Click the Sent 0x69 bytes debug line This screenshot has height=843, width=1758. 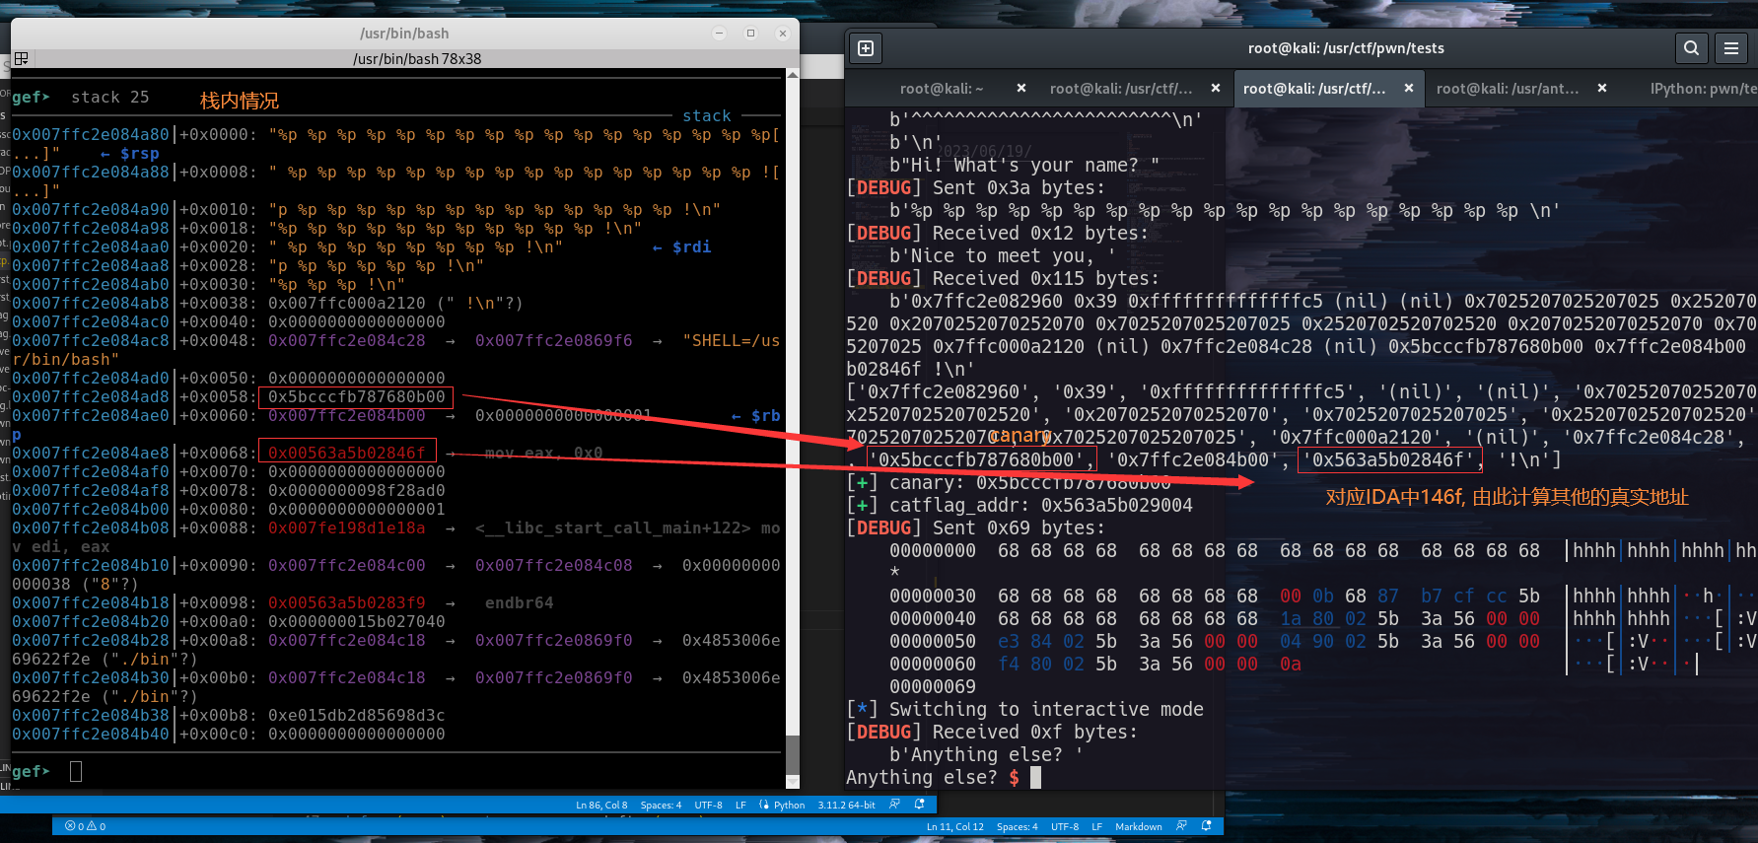tap(976, 528)
